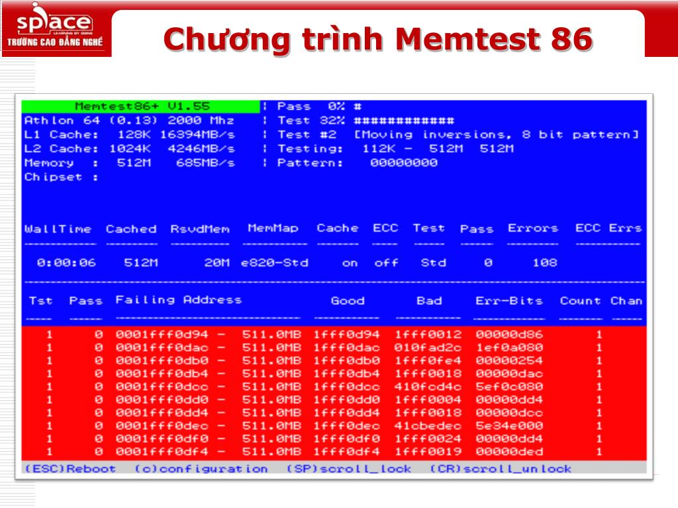Select the Errors count 108
This screenshot has width=678, height=508.
[545, 263]
